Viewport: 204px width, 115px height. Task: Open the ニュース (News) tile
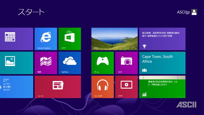click(58, 87)
